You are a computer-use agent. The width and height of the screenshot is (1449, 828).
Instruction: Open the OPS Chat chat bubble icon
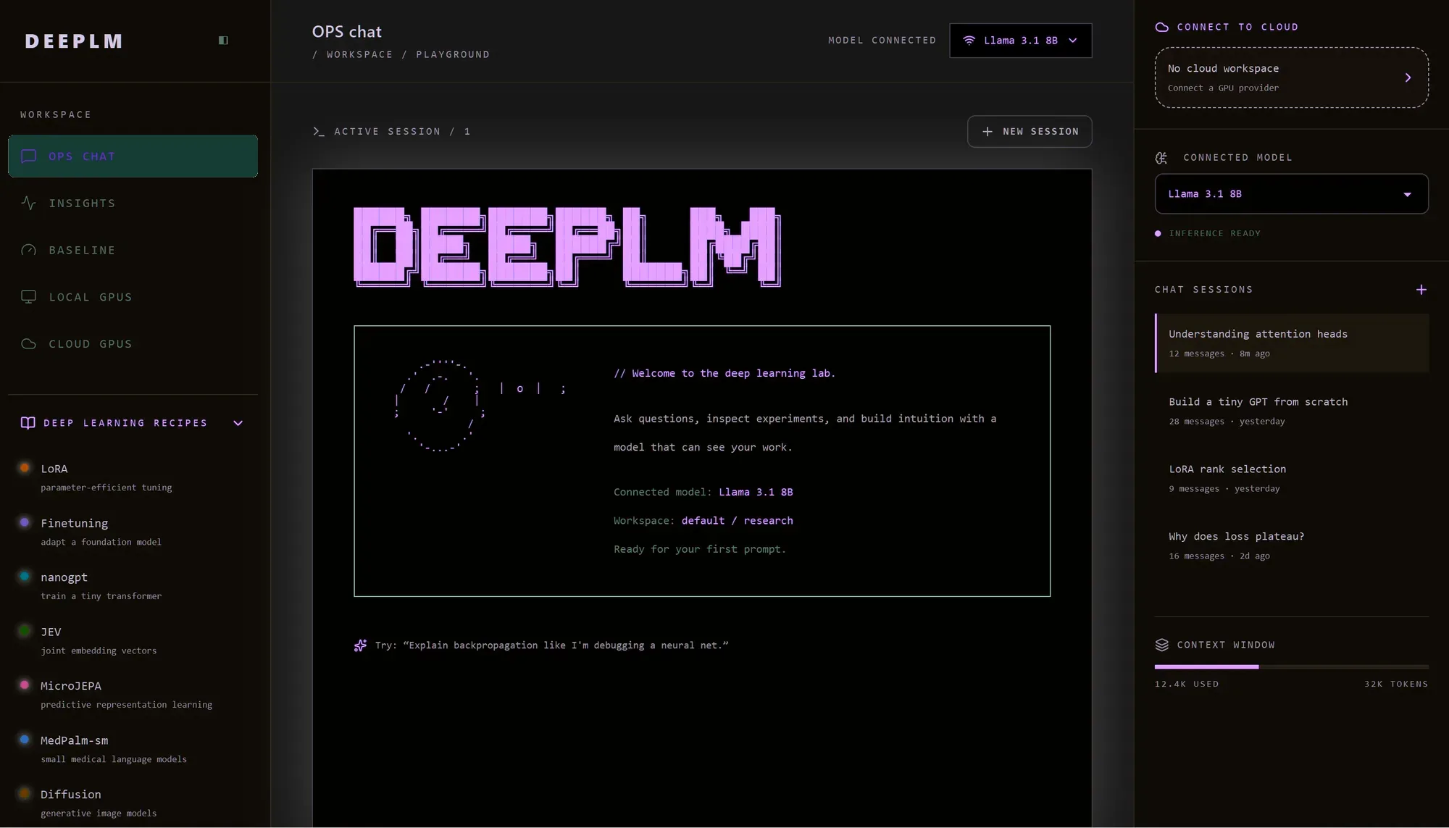coord(29,156)
